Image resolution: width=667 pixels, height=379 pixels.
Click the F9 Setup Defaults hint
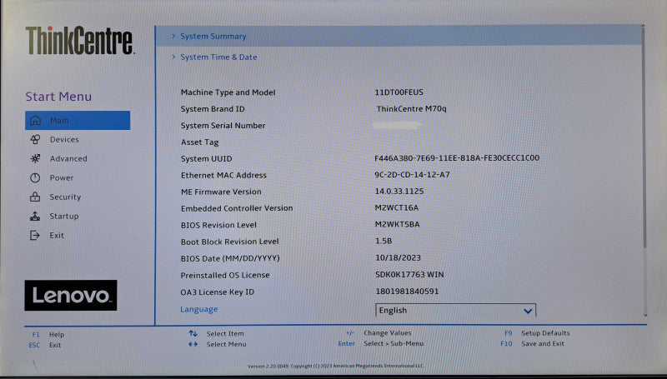point(537,333)
